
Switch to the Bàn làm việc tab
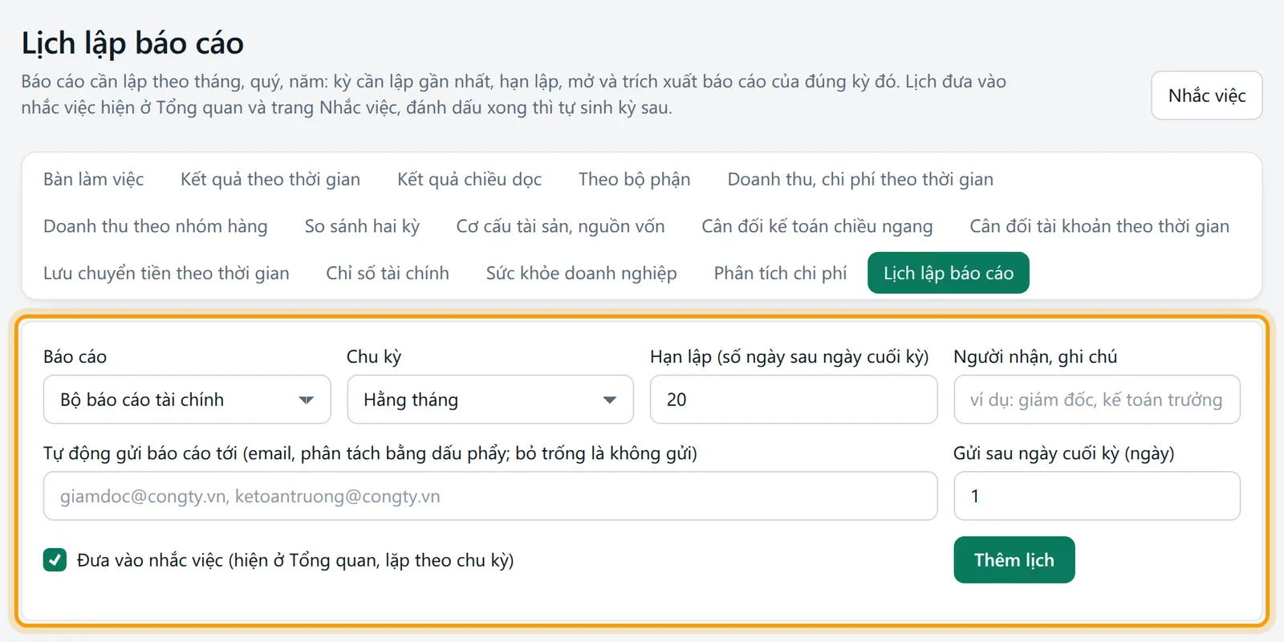pos(94,179)
